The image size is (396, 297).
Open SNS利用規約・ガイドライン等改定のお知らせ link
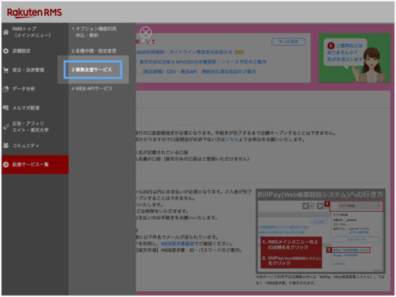coord(185,52)
